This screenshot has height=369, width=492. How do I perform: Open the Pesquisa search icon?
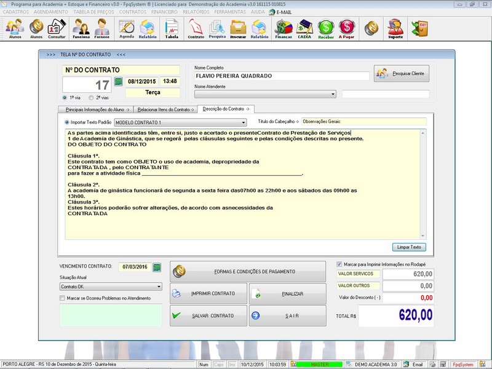217,28
